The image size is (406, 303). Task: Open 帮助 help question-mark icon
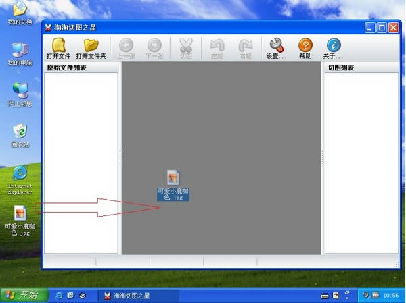[x=305, y=49]
